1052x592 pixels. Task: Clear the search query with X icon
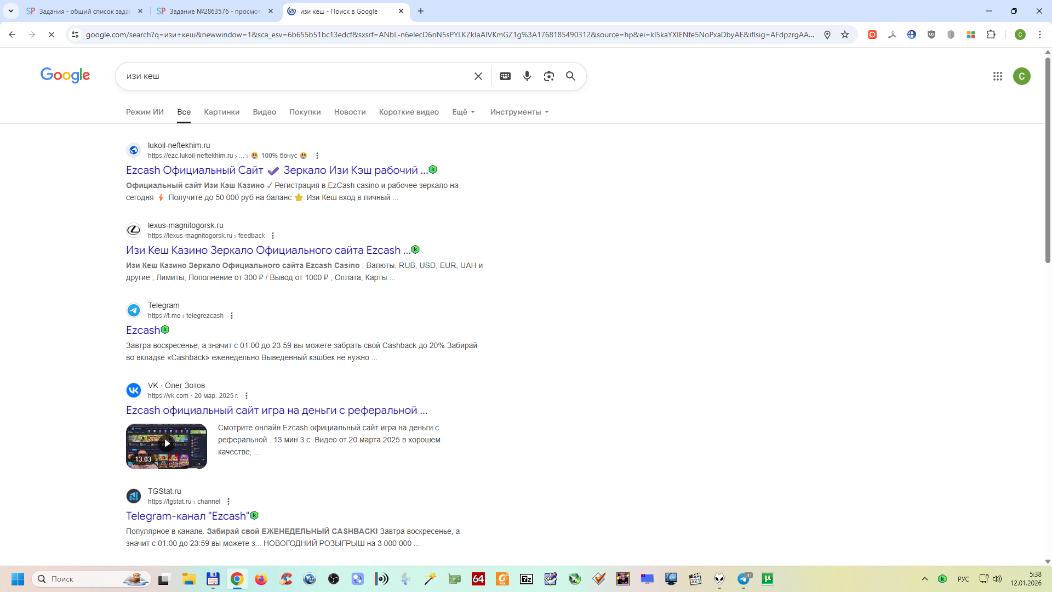pos(478,76)
